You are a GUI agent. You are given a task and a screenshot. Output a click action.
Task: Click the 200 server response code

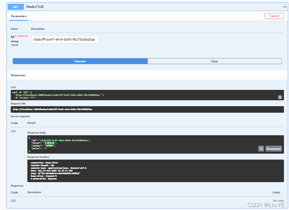pyautogui.click(x=13, y=131)
